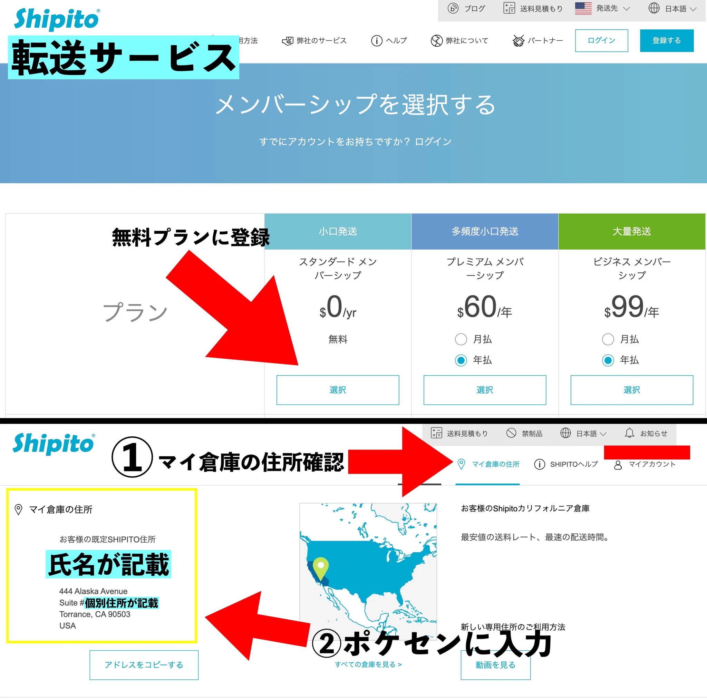The width and height of the screenshot is (707, 699).
Task: Select 月払 for プレミアム メンバーシップ
Action: point(461,339)
